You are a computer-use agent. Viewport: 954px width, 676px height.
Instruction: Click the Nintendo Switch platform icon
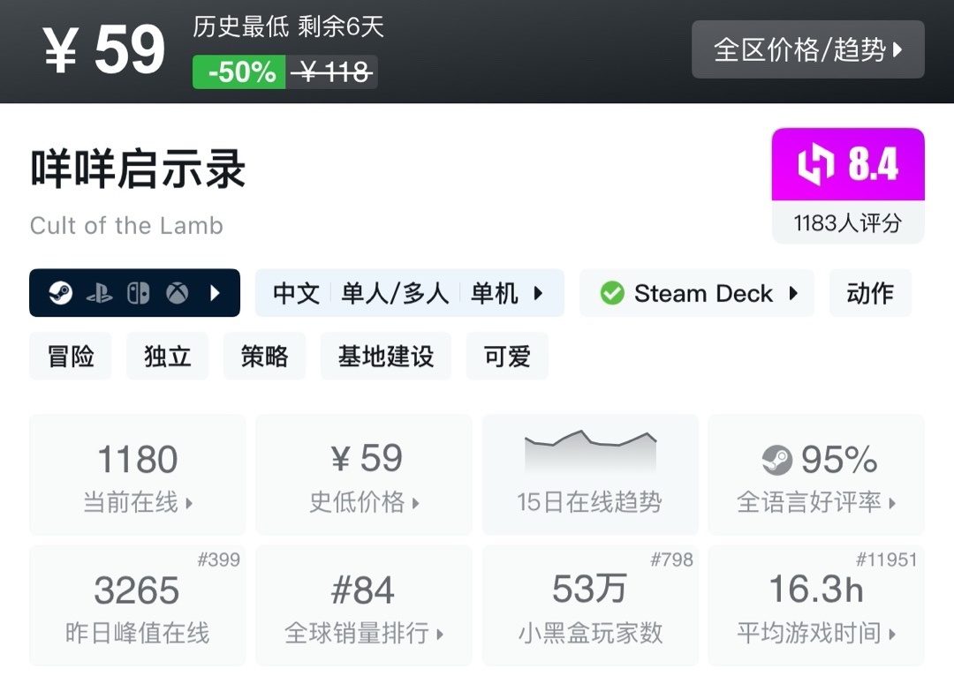pos(139,293)
